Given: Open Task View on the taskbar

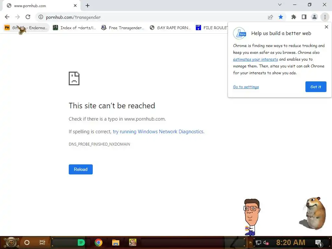Looking at the screenshot, I should (x=42, y=243).
